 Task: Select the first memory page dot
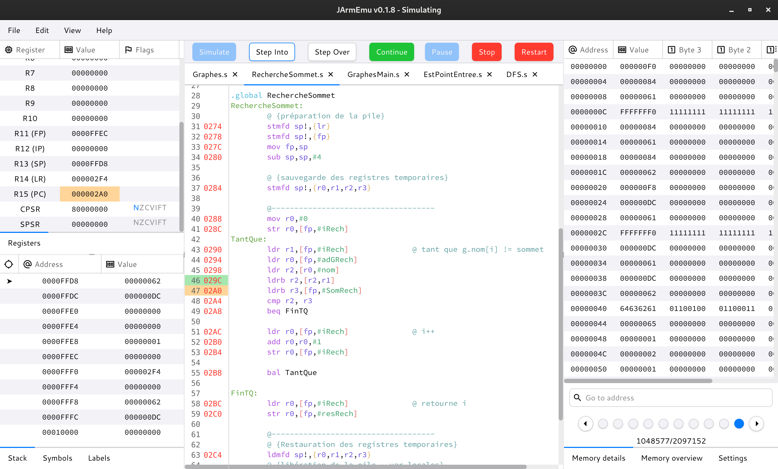click(x=603, y=424)
